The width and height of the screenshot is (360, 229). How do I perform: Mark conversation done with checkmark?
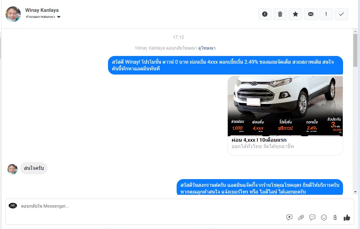341,14
